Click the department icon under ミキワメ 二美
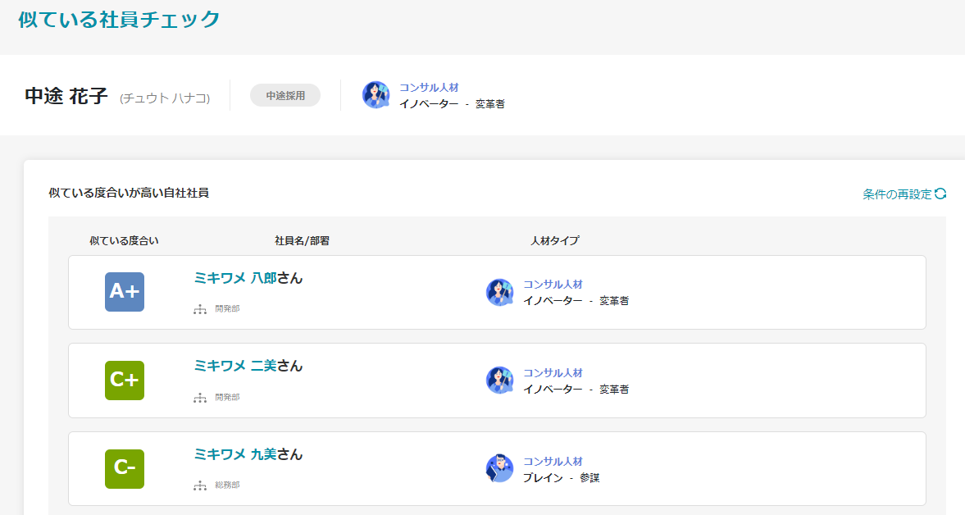The height and width of the screenshot is (515, 965). 200,398
